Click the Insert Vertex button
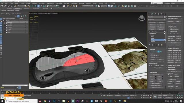This screenshot has height=103, width=184. coord(156,75)
